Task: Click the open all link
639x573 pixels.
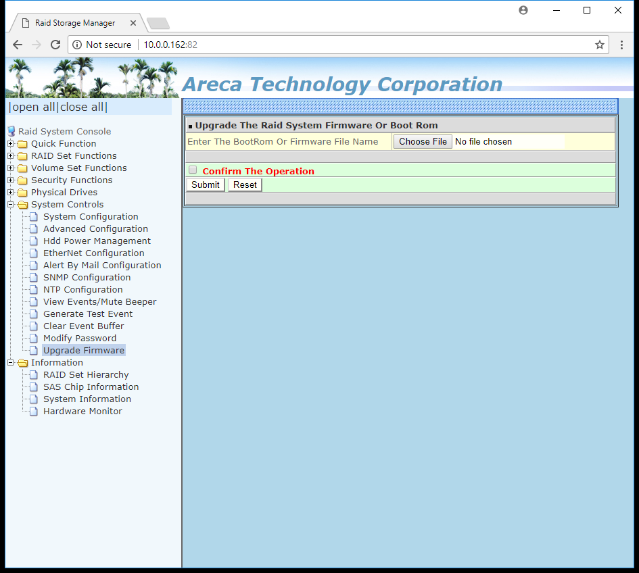Action: pos(34,107)
